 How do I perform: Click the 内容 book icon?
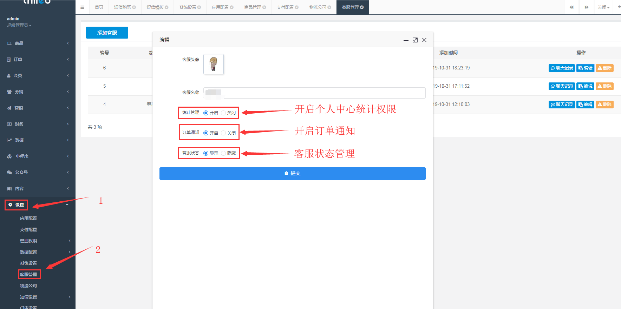[9, 188]
